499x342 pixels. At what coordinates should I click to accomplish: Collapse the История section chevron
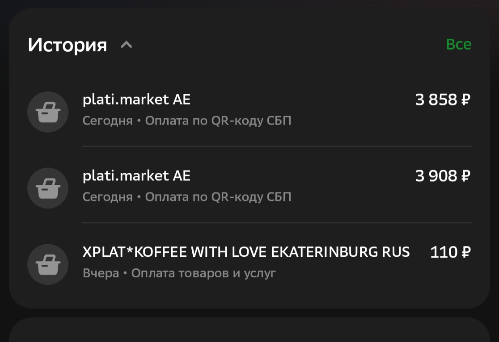click(x=127, y=45)
